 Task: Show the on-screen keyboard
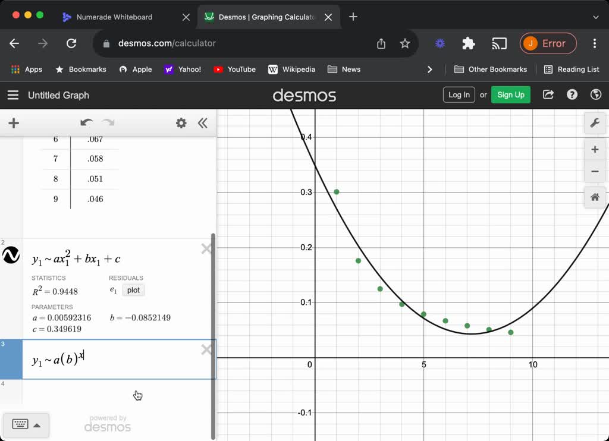(21, 424)
